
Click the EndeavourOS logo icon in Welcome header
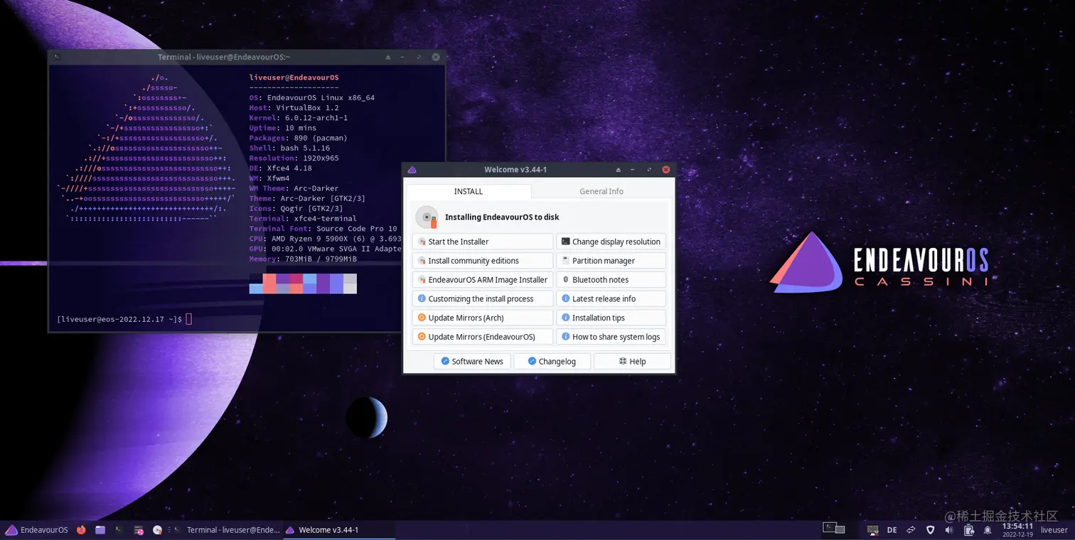412,169
